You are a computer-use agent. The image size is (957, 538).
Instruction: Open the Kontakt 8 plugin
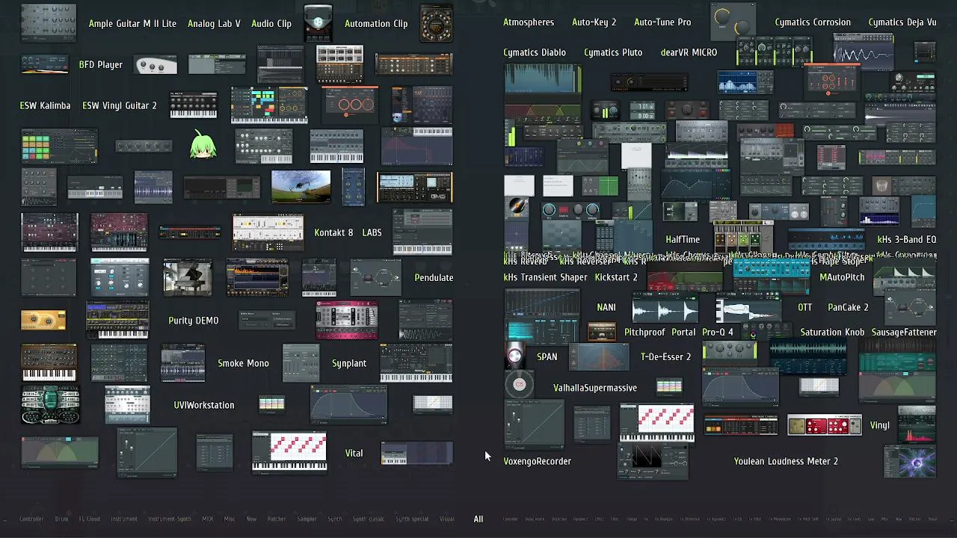click(333, 232)
